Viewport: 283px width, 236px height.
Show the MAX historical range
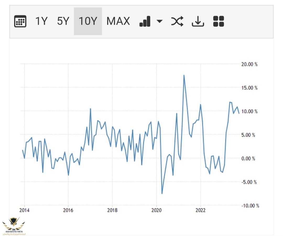point(118,21)
